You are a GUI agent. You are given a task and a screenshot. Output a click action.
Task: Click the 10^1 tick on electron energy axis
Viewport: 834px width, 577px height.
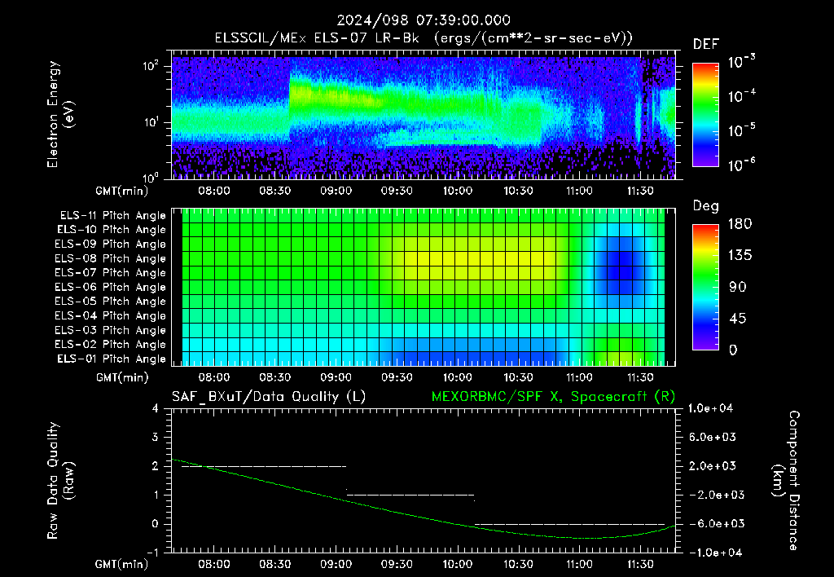pos(151,122)
